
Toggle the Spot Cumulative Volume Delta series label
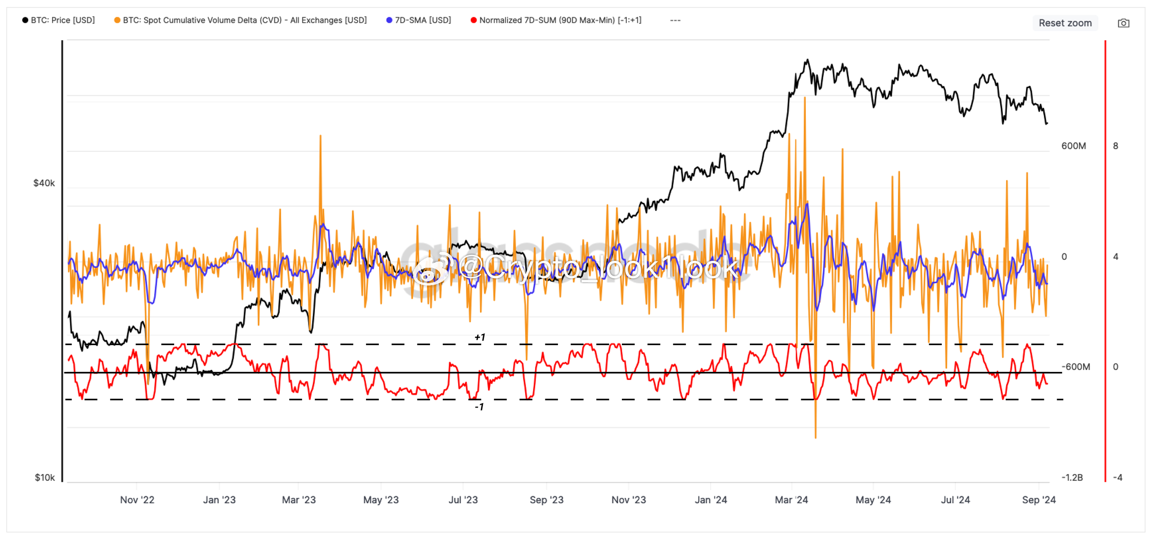coord(244,20)
